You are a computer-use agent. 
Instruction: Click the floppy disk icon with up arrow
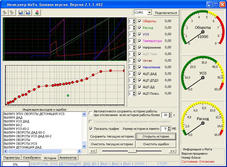click(x=21, y=13)
